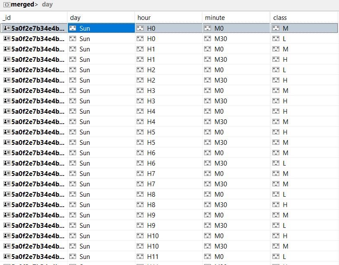Sort by the class column header
This screenshot has width=339, height=265.
[304, 17]
